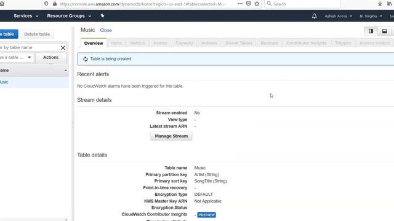Save page to Pocket icon
The width and height of the screenshot is (394, 221).
[x=249, y=4]
